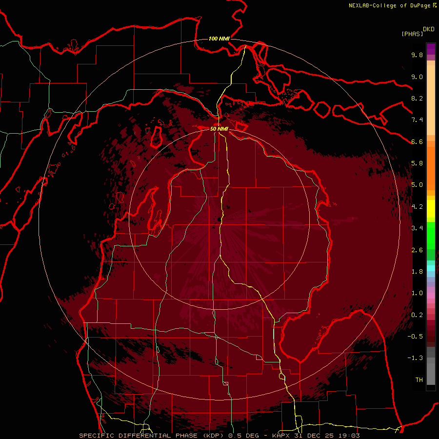Click the 50 NMI range ring label
439x439 pixels.
[x=219, y=129]
